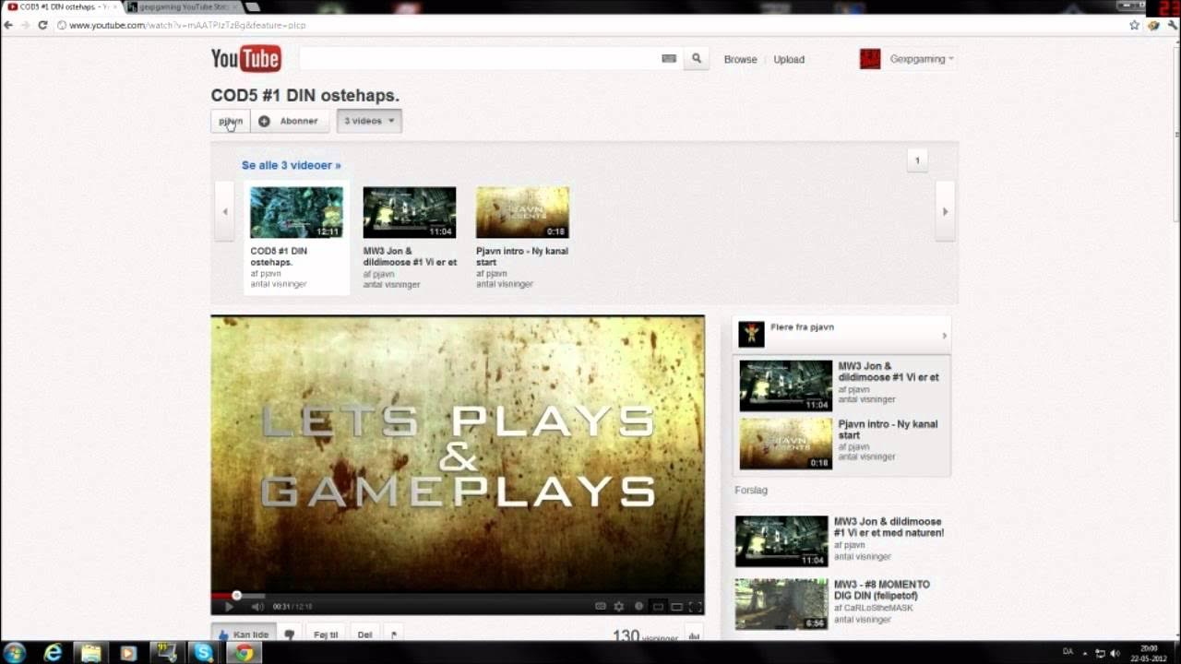The width and height of the screenshot is (1181, 664).
Task: Open the Gexpgaming account dropdown
Action: point(921,59)
